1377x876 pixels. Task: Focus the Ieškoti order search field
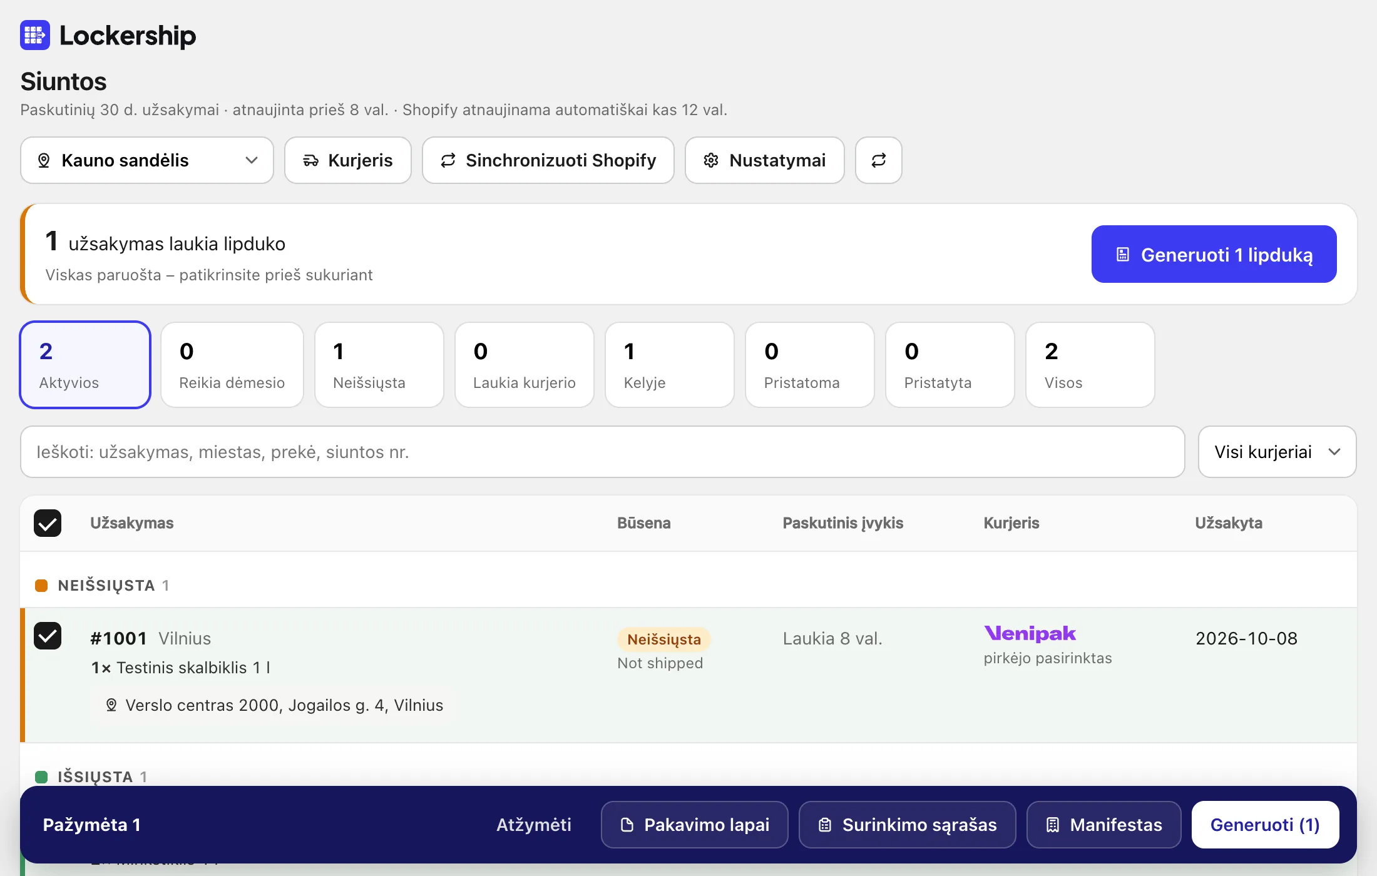tap(603, 452)
